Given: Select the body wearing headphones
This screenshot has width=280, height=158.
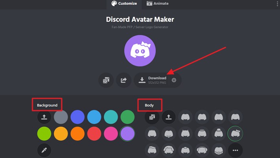Looking at the screenshot, I should click(x=202, y=150).
